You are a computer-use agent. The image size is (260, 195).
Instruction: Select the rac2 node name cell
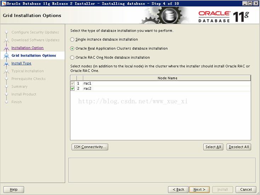tap(167, 88)
